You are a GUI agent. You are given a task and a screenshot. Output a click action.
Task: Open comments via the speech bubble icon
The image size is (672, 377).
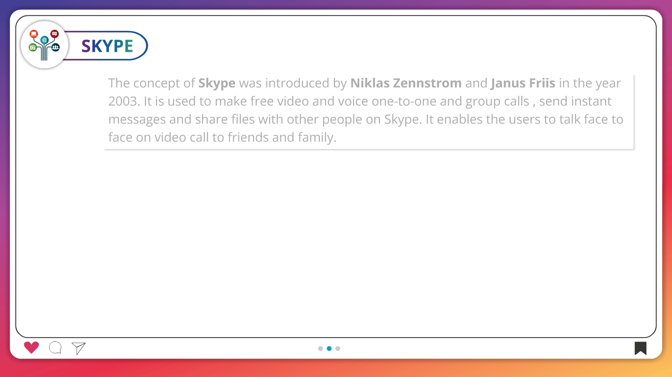coord(55,348)
